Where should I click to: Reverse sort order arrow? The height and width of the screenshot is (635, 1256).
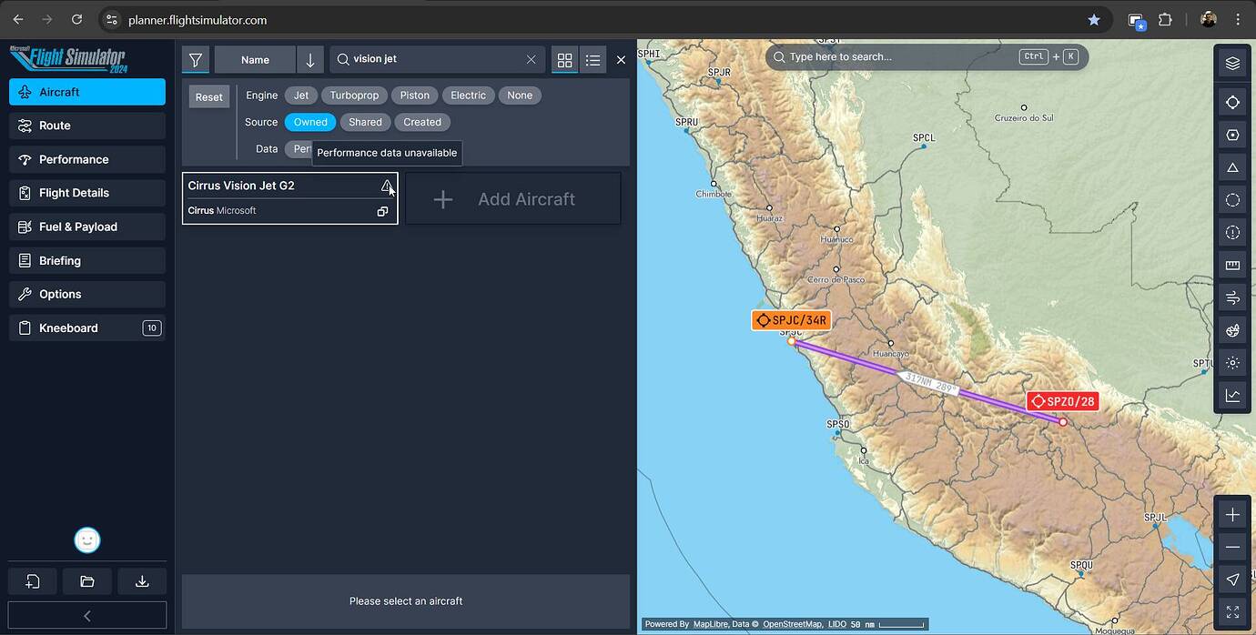pyautogui.click(x=310, y=60)
